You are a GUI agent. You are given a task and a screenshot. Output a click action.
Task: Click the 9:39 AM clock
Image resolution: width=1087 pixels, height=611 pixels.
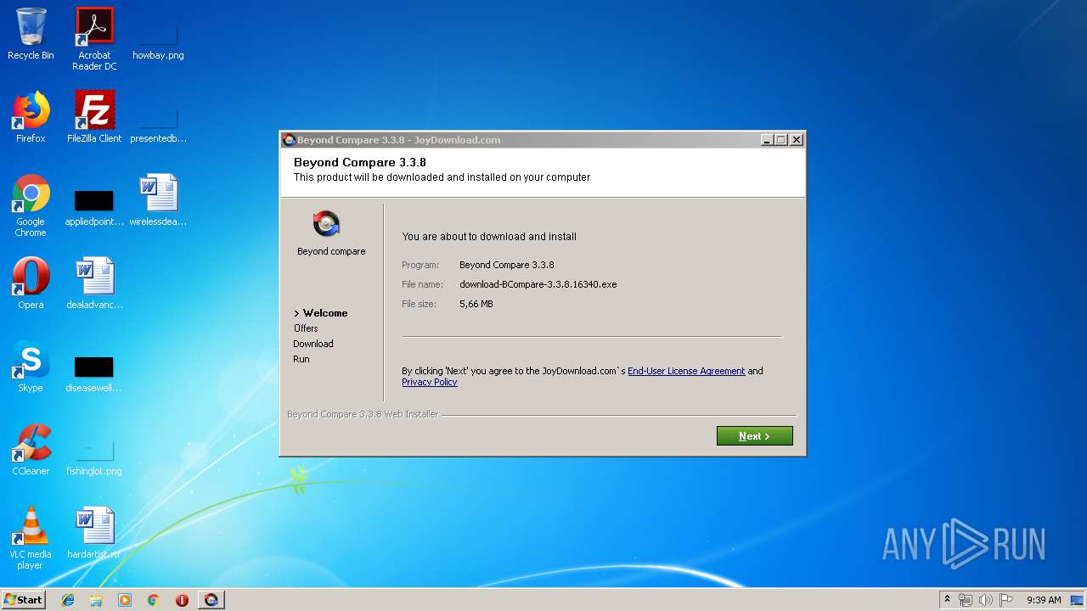coord(1044,600)
